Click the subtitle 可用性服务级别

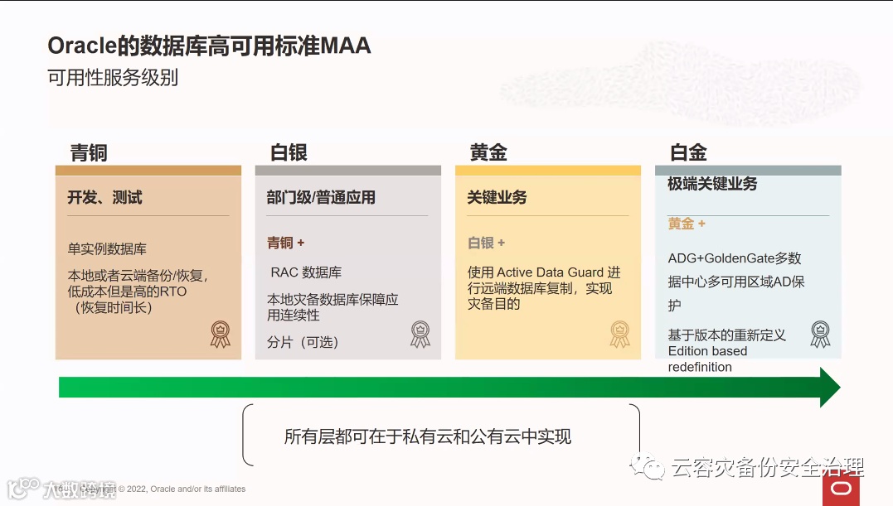point(113,77)
